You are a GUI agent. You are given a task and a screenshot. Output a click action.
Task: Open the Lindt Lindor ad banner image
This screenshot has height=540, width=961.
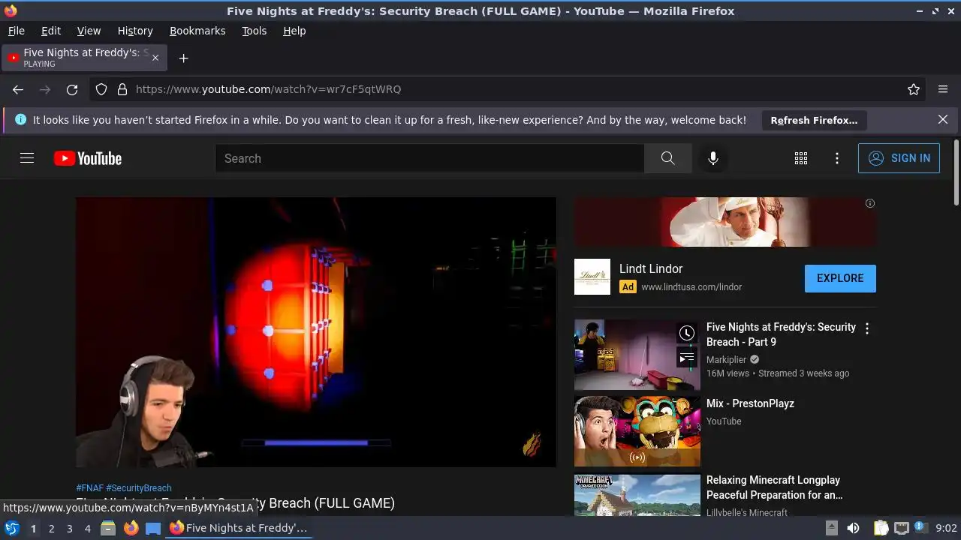pos(725,222)
